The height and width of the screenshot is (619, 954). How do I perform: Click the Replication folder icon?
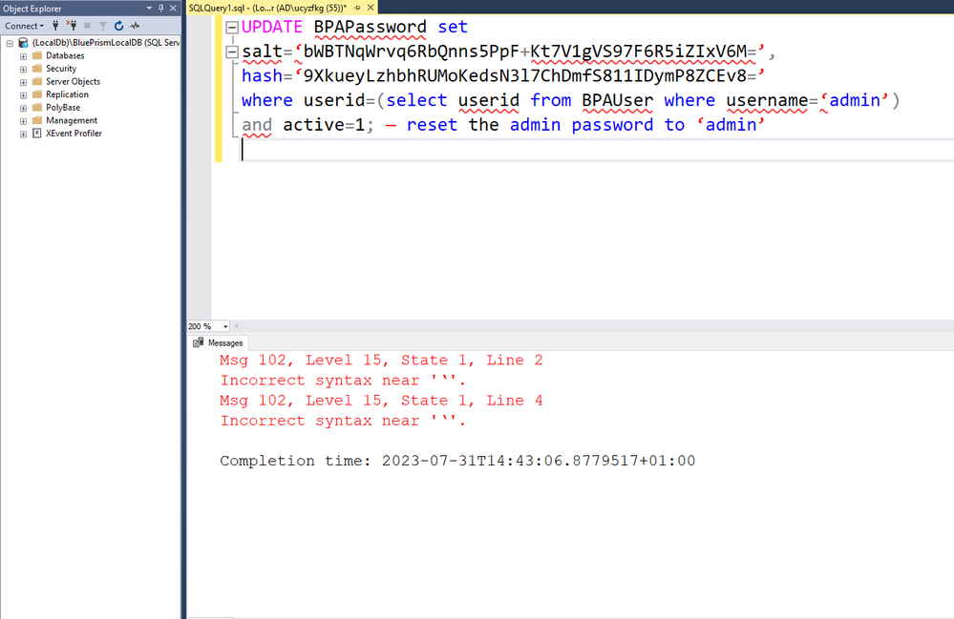pos(37,94)
